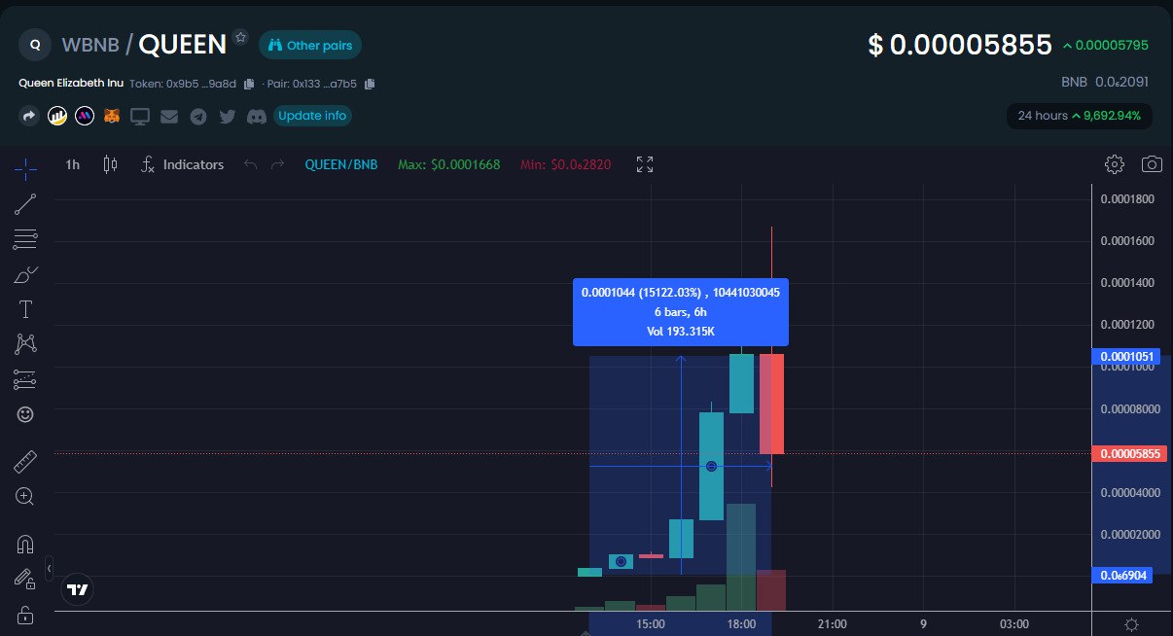Click the 18:00 time axis label
The width and height of the screenshot is (1173, 636).
coord(741,623)
